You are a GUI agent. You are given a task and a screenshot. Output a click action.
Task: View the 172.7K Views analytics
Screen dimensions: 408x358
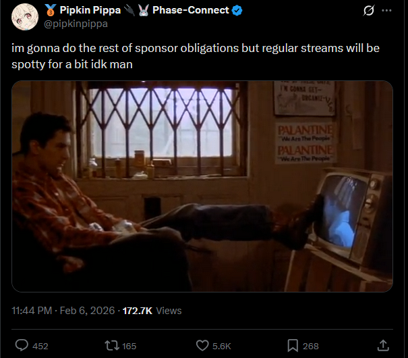click(152, 311)
